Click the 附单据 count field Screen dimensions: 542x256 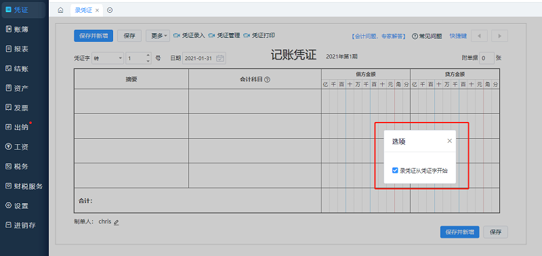click(x=486, y=58)
